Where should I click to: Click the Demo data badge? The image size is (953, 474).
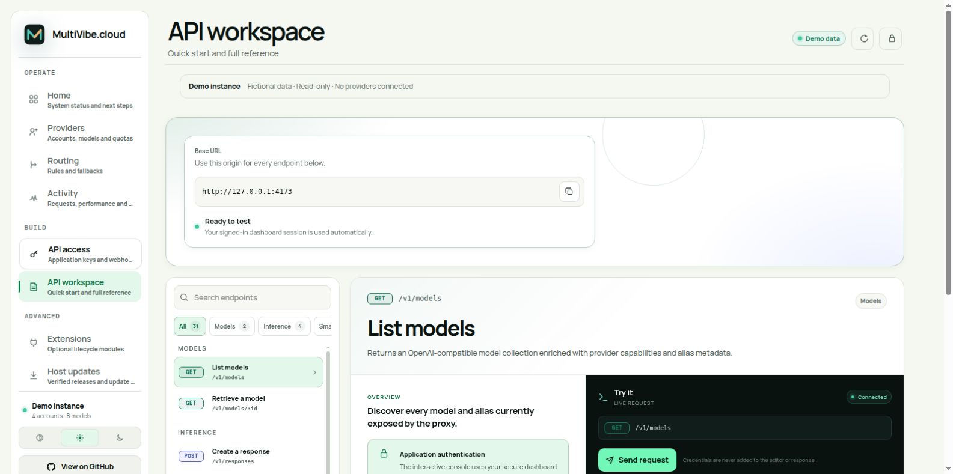[x=819, y=38]
